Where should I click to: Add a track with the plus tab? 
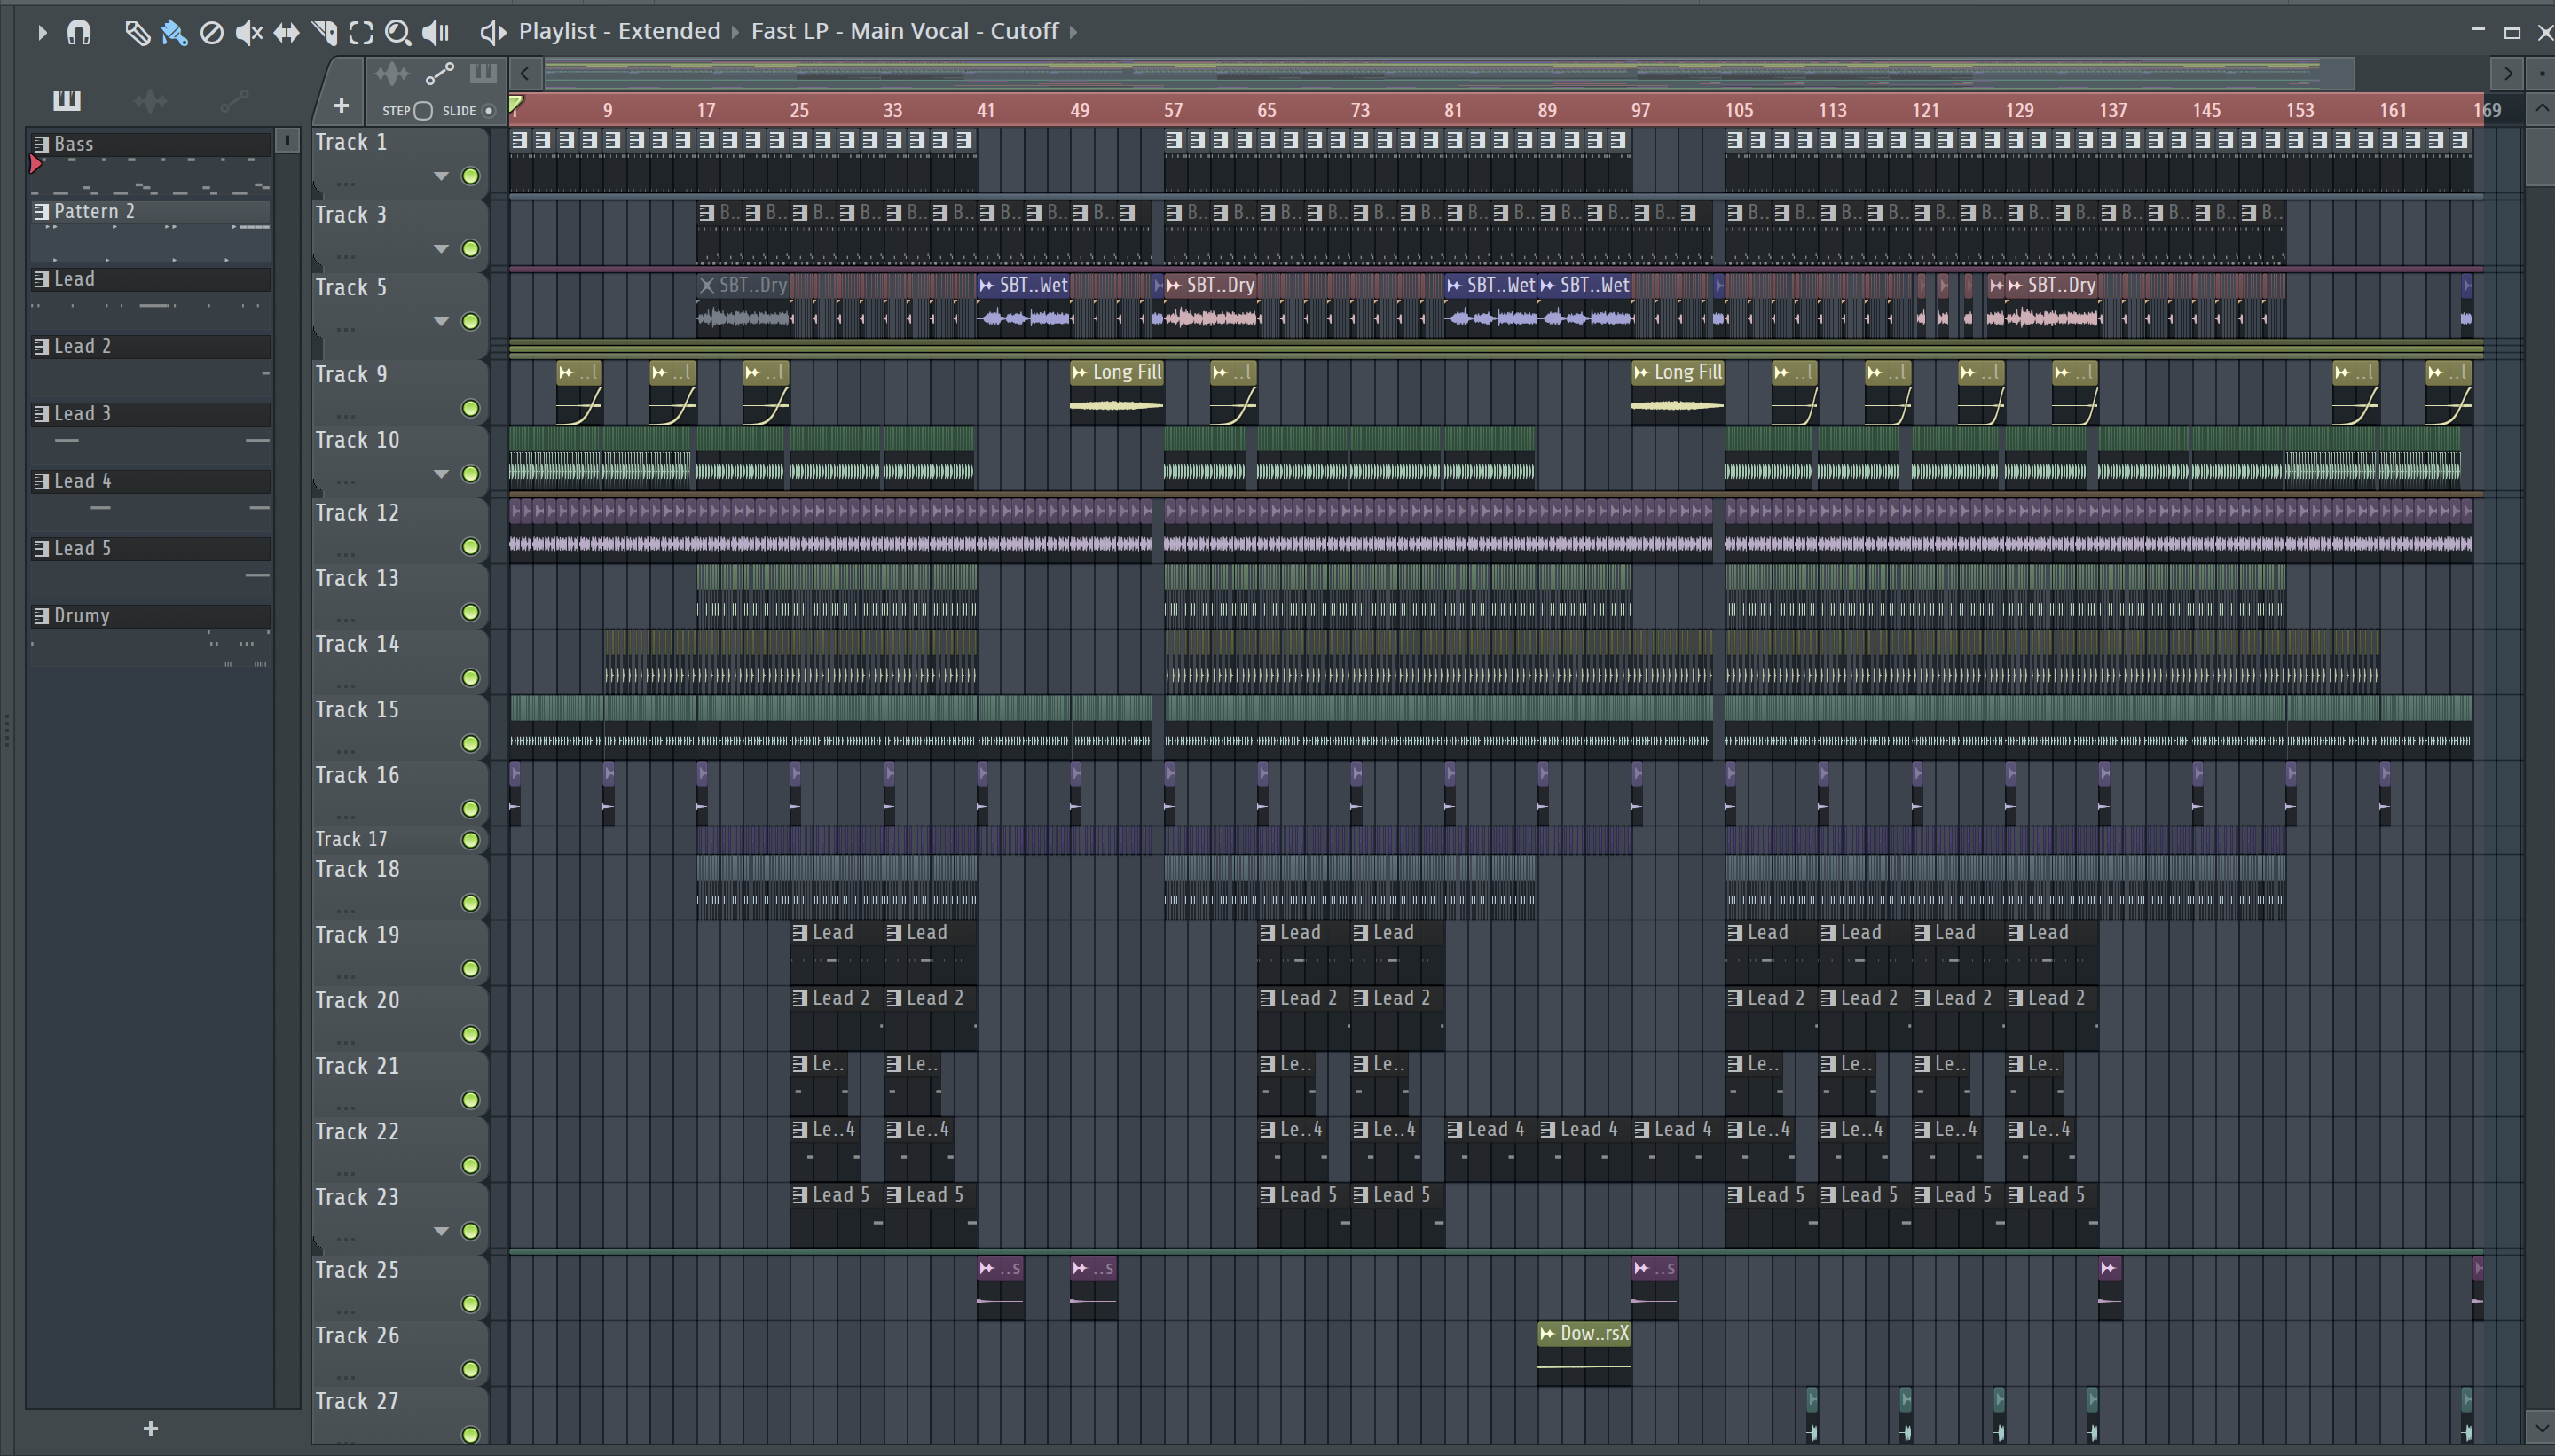pyautogui.click(x=342, y=105)
